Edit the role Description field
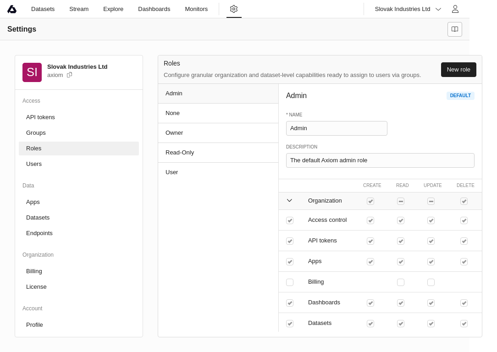This screenshot has height=352, width=497. pyautogui.click(x=380, y=160)
